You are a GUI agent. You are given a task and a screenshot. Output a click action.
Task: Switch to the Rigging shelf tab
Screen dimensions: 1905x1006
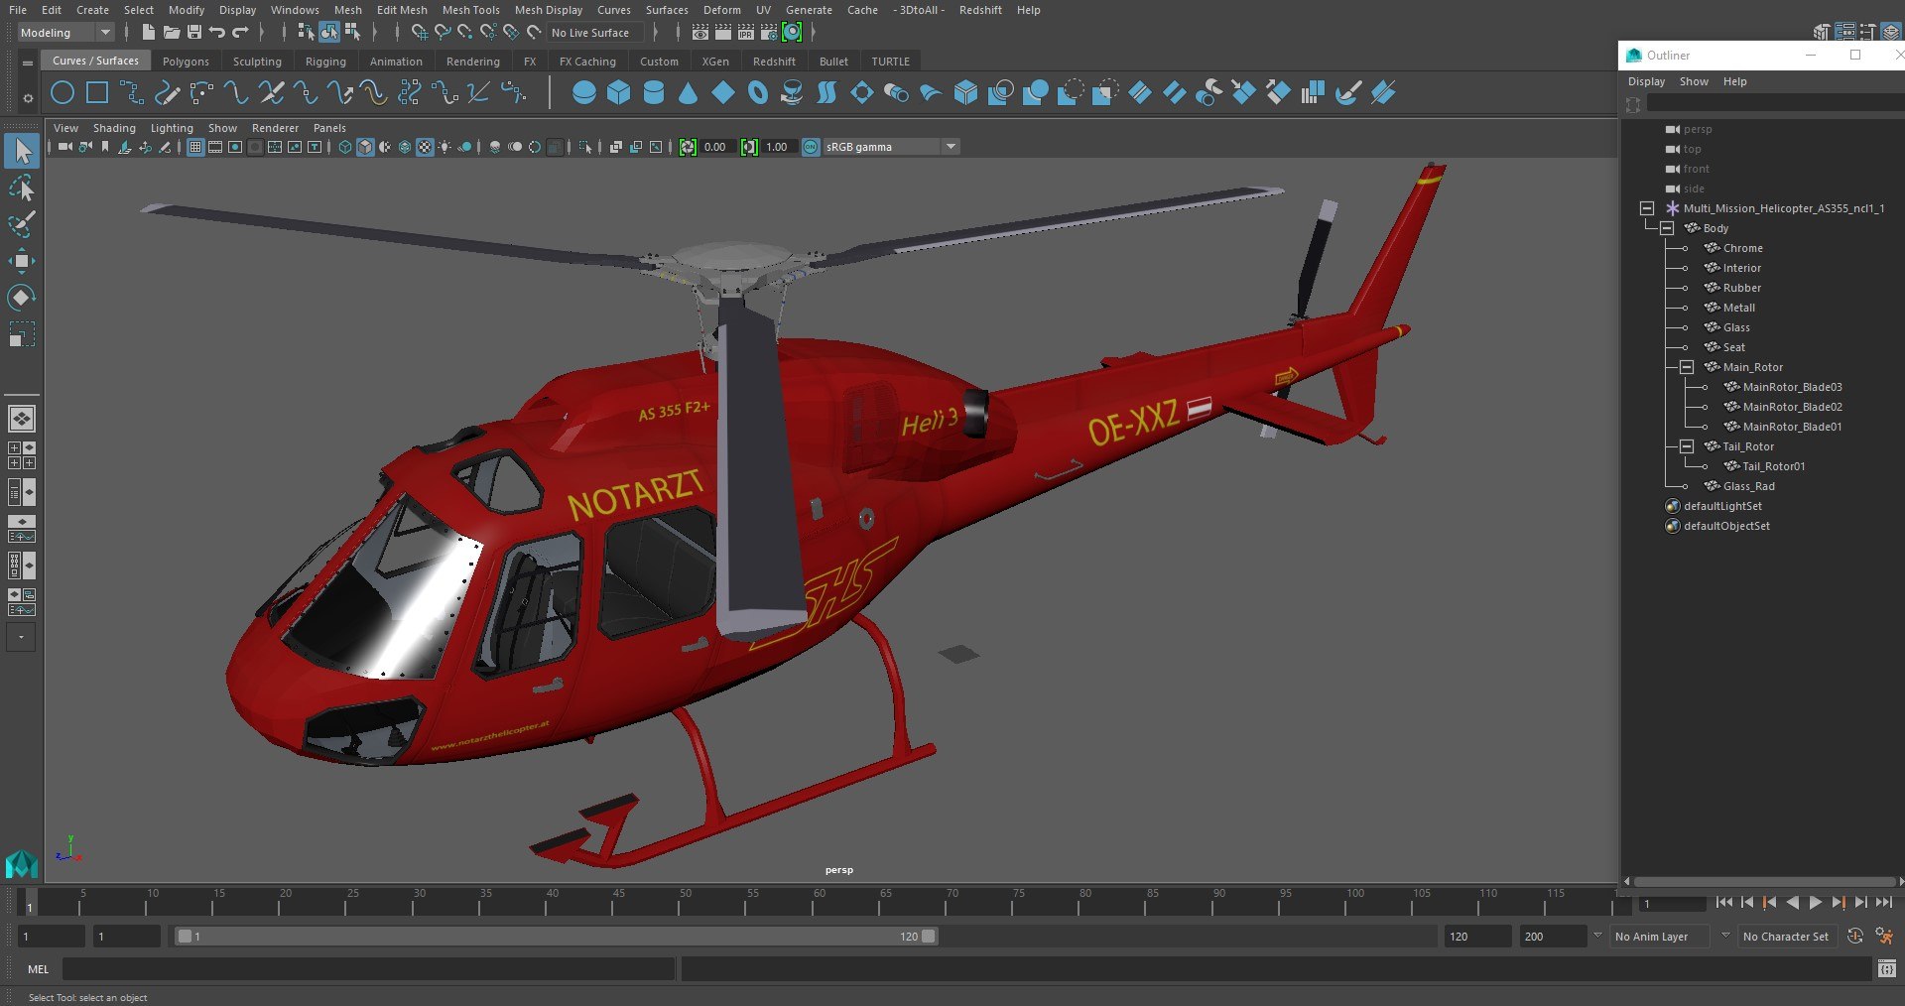click(325, 62)
